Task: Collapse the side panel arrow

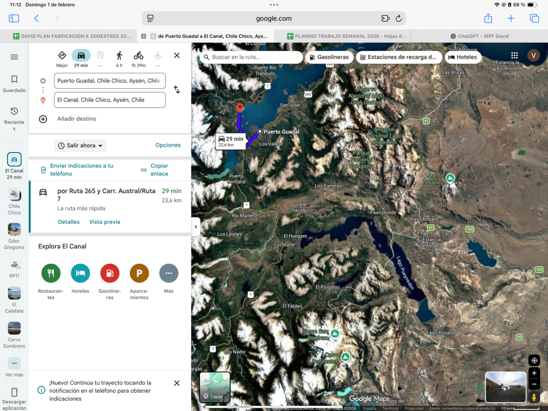Action: 196,227
